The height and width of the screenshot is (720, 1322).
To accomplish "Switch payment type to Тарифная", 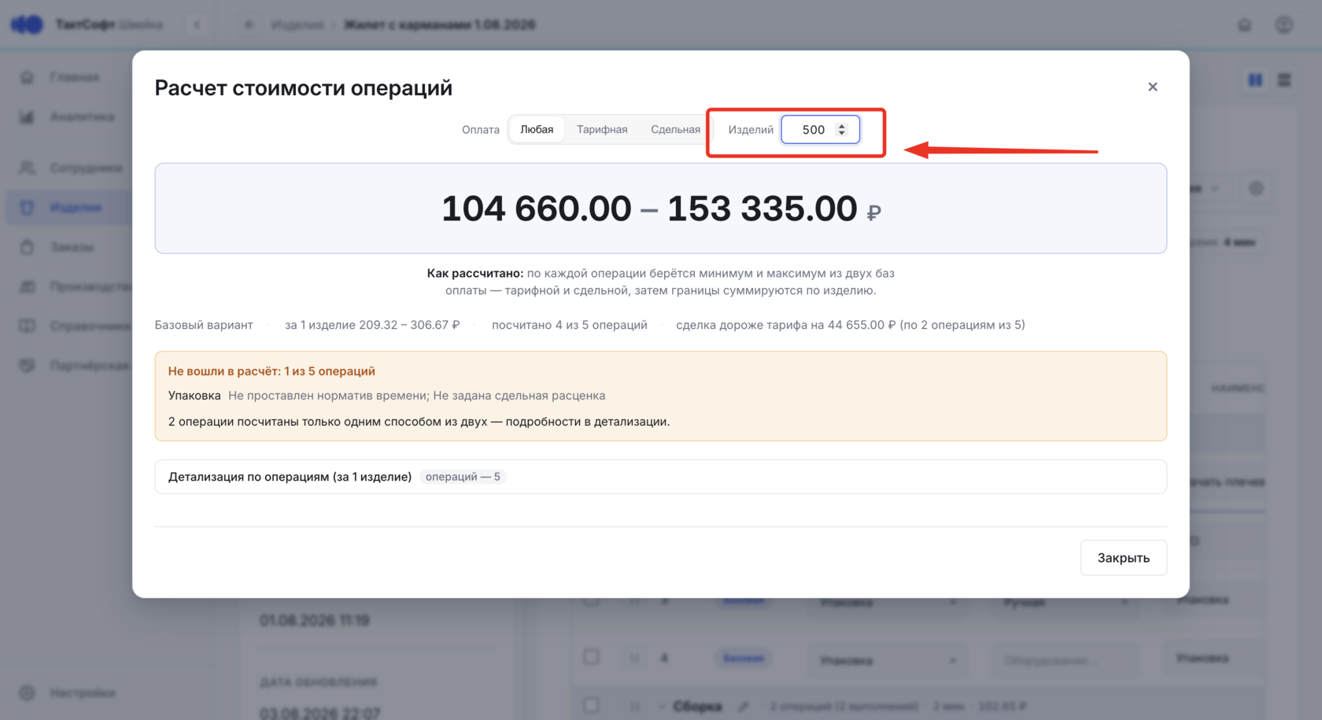I will (x=602, y=129).
